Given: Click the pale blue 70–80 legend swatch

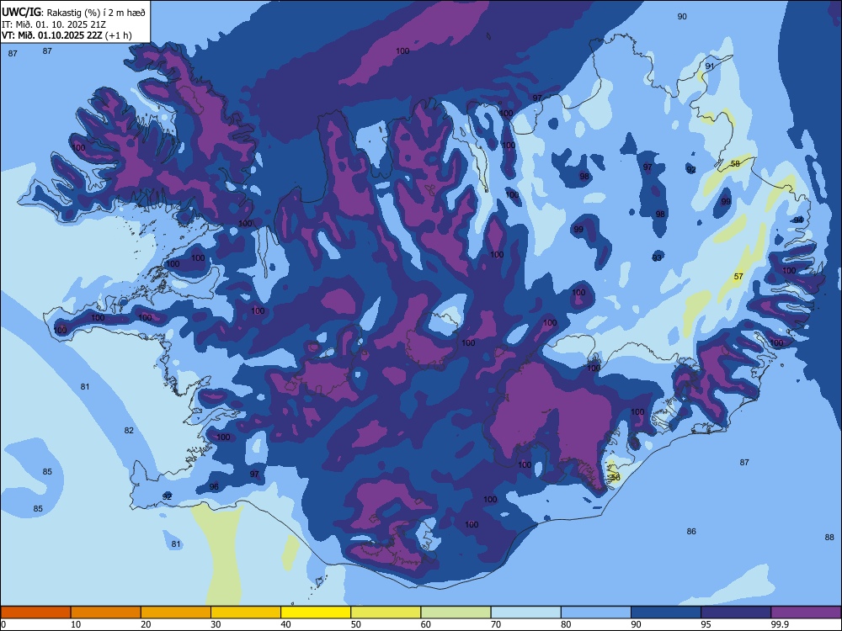Looking at the screenshot, I should [525, 612].
